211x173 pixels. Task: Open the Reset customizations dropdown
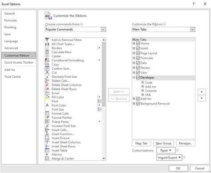[166, 150]
